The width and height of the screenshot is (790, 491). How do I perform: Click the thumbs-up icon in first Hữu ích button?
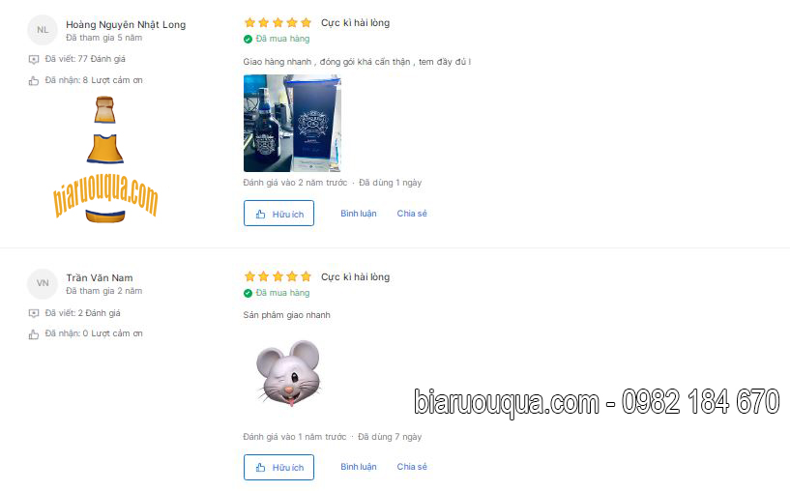260,214
